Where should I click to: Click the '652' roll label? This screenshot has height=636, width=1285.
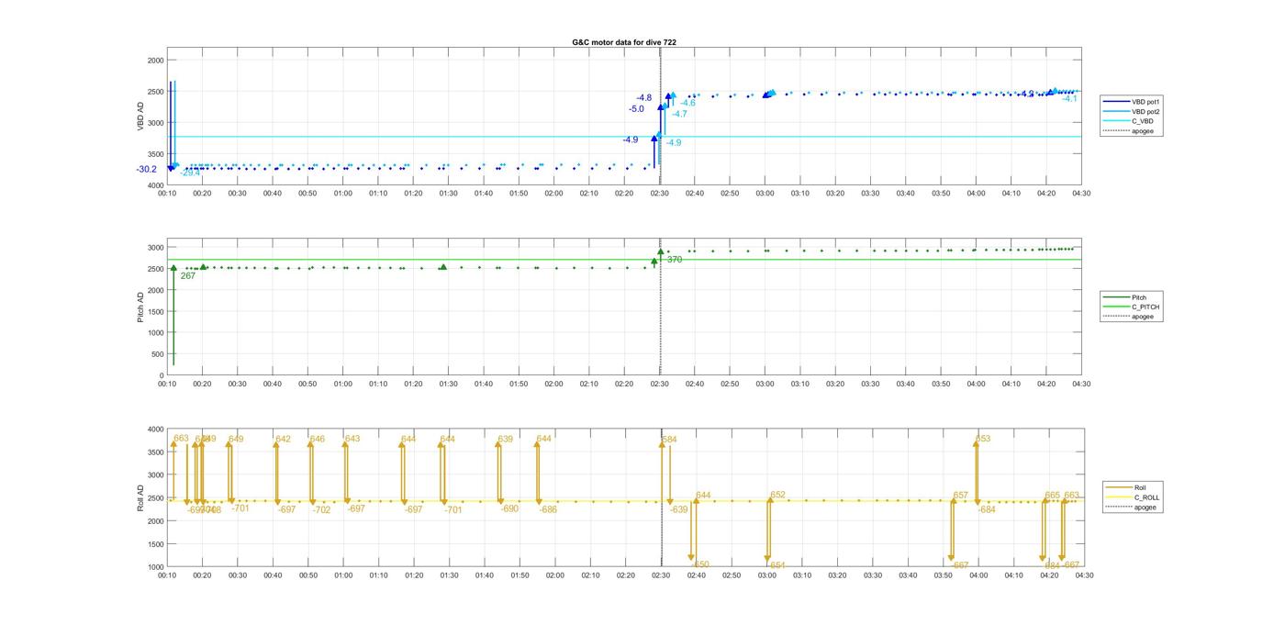[778, 495]
